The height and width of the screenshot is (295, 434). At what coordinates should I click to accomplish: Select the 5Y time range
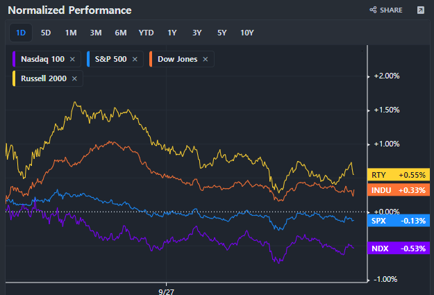click(x=222, y=33)
